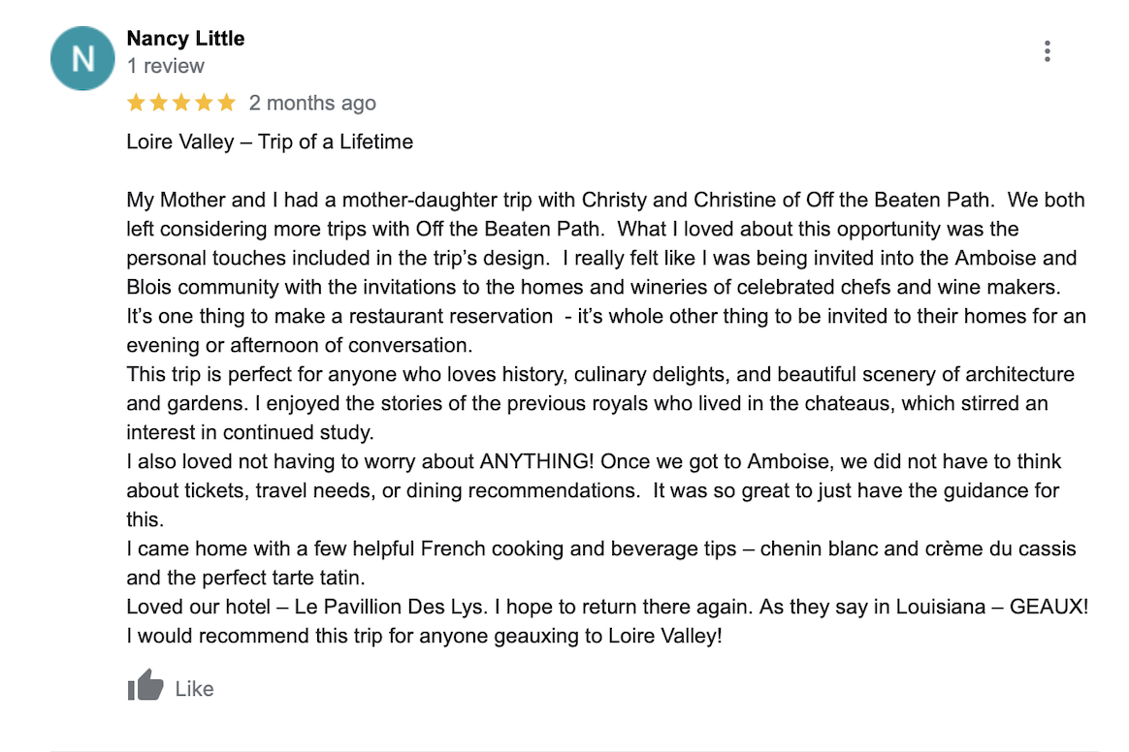The image size is (1129, 752).
Task: Click the "1 review" count link
Action: pos(166,66)
